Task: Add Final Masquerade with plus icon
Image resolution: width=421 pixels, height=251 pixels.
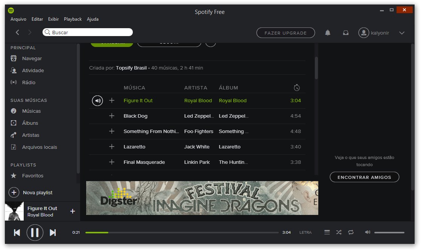Action: pos(112,162)
